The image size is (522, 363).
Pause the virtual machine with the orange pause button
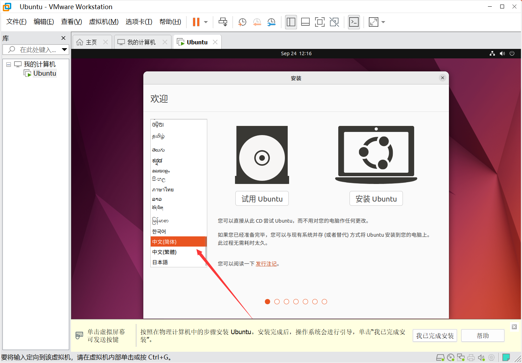(x=196, y=22)
